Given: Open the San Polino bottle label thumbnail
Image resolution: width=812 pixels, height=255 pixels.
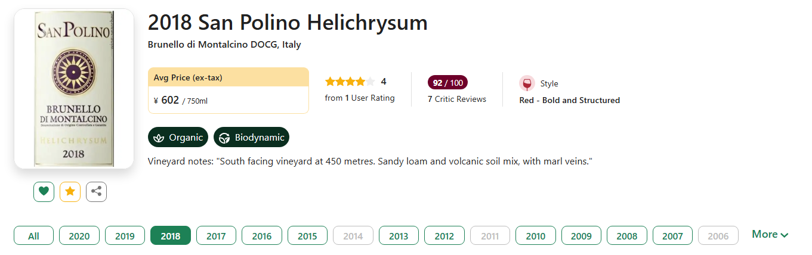Looking at the screenshot, I should (74, 89).
